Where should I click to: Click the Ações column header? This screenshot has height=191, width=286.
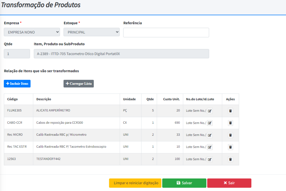coord(230,99)
